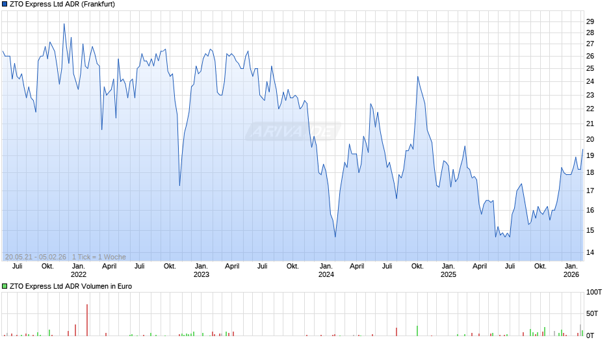
Task: Click the sharp price drop near 17 in late 2022
Action: pos(179,185)
